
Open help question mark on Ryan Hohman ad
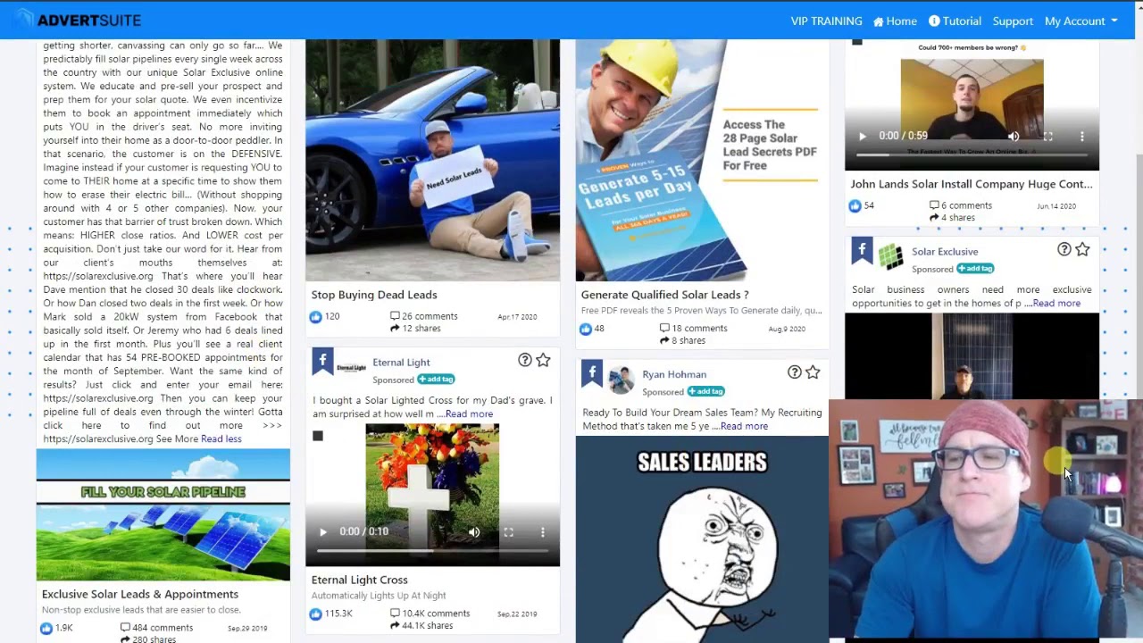pos(794,372)
